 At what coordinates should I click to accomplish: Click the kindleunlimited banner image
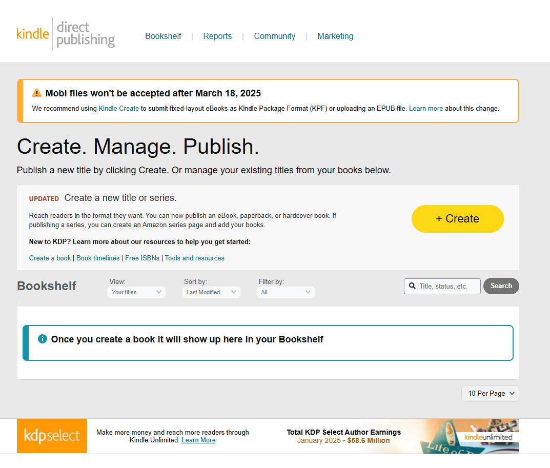click(470, 436)
